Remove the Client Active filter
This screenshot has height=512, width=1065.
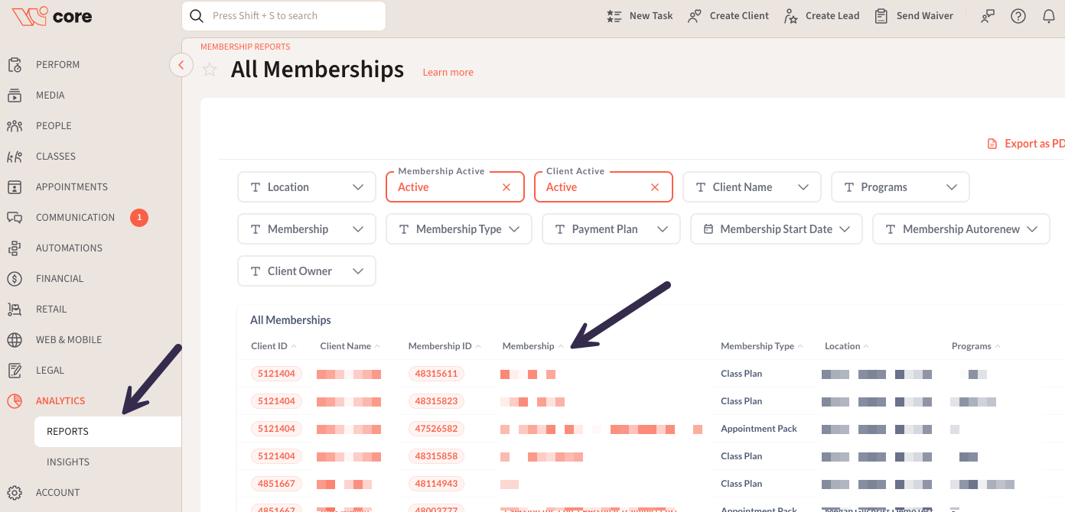click(654, 187)
